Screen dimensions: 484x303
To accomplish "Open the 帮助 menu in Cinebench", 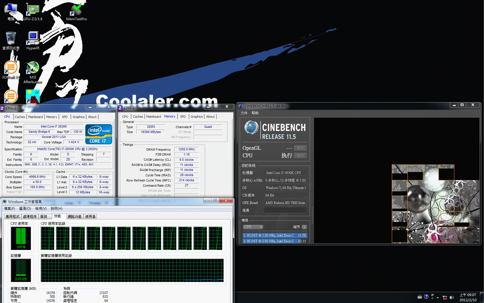I will (x=255, y=113).
